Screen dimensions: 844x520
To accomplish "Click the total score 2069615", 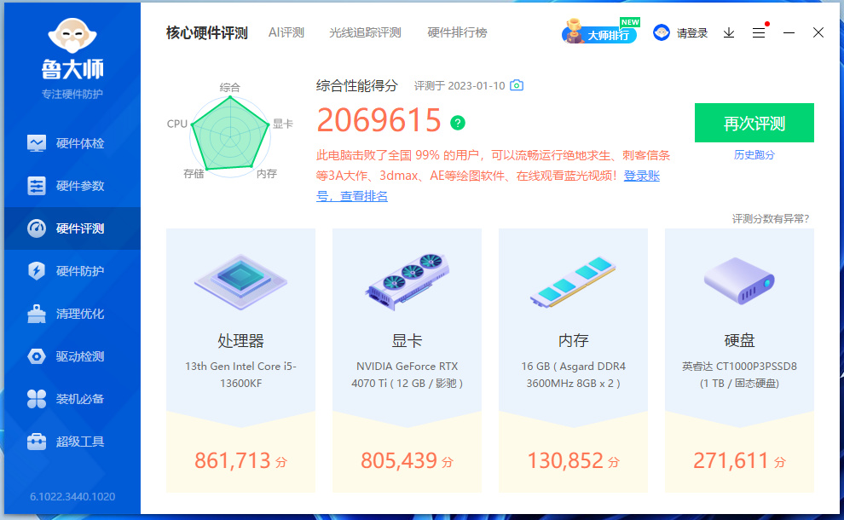I will (379, 119).
